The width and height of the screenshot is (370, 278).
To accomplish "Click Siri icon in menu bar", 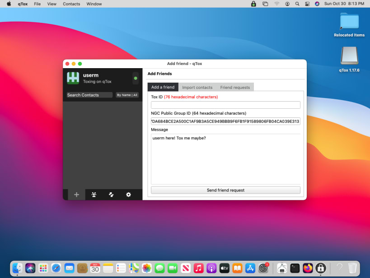I will click(317, 4).
